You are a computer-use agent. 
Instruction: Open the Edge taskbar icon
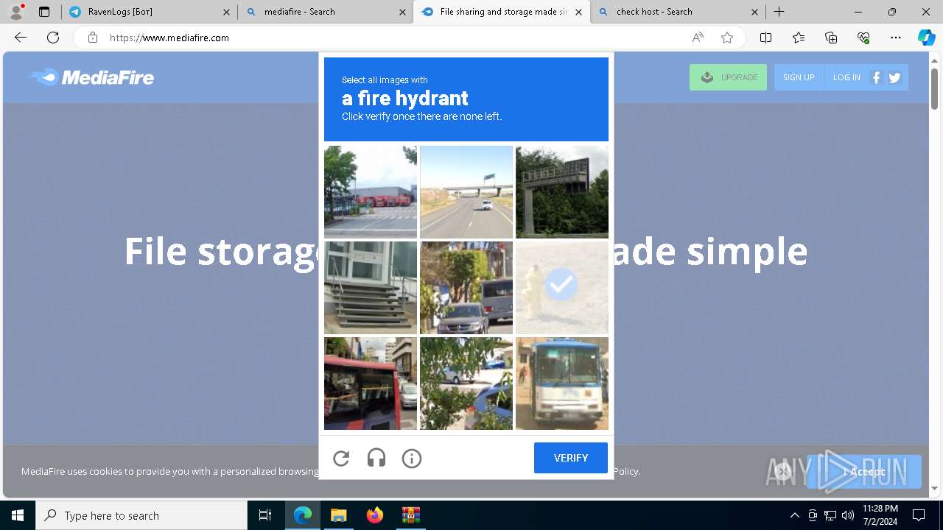(x=303, y=515)
